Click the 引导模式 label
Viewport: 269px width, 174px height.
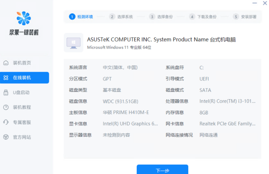tap(175, 79)
